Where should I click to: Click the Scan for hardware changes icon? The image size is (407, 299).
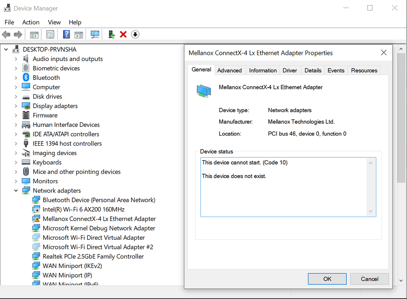95,34
